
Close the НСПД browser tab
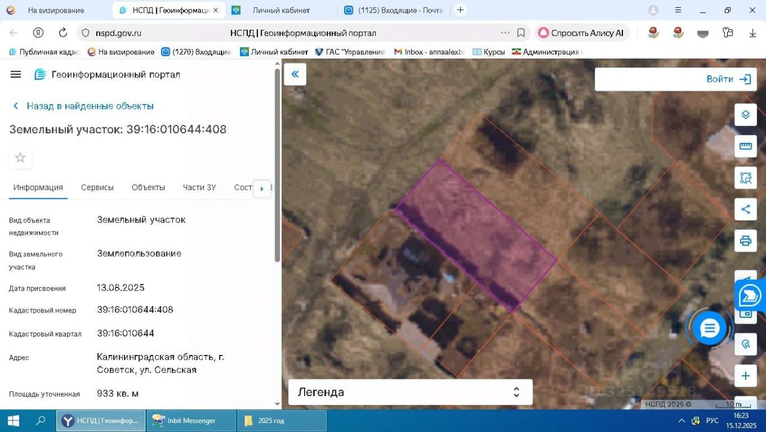[215, 10]
